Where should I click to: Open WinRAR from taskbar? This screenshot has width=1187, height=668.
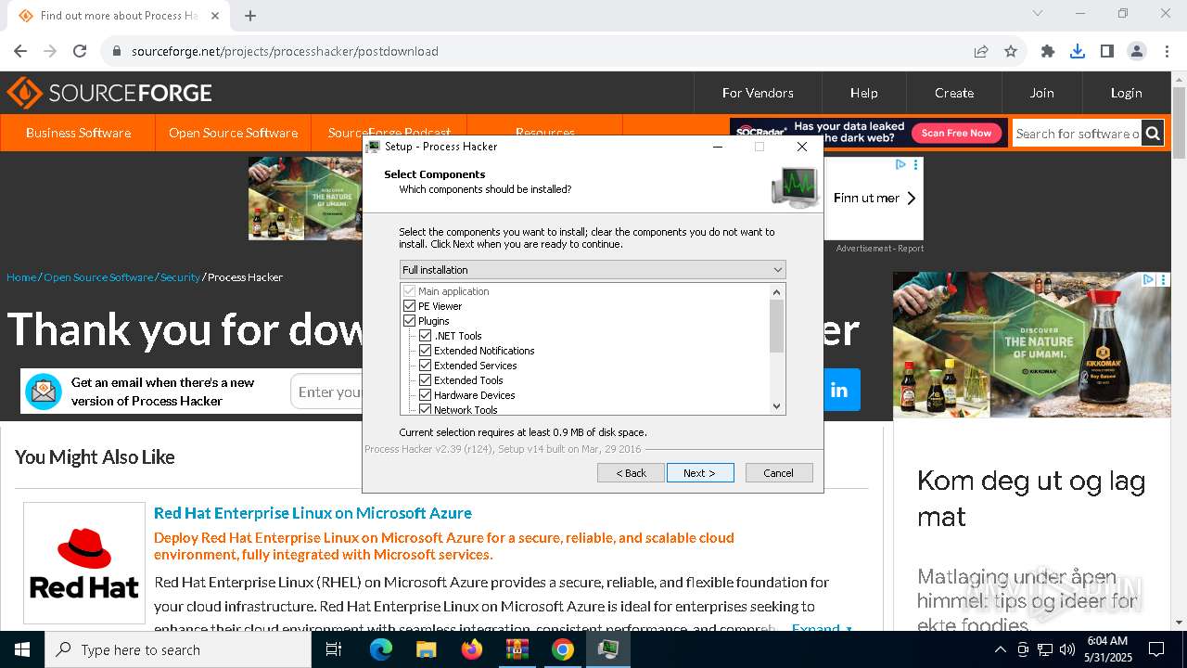click(517, 649)
